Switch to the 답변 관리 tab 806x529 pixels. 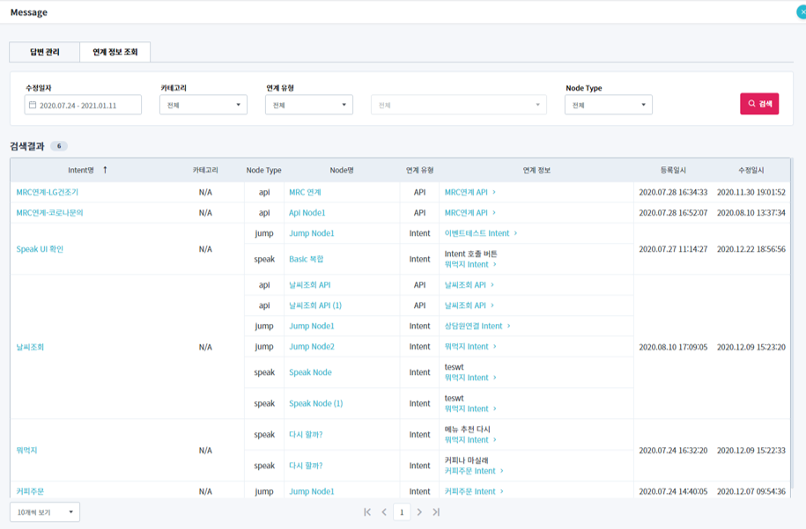tap(44, 53)
